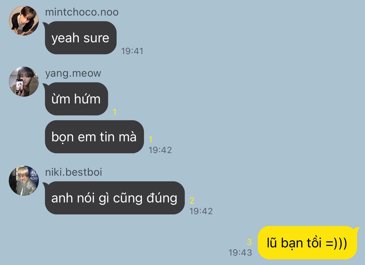Click unread count 1 beside "bọn em tin mà"
This screenshot has width=365, height=265.
pyautogui.click(x=150, y=140)
